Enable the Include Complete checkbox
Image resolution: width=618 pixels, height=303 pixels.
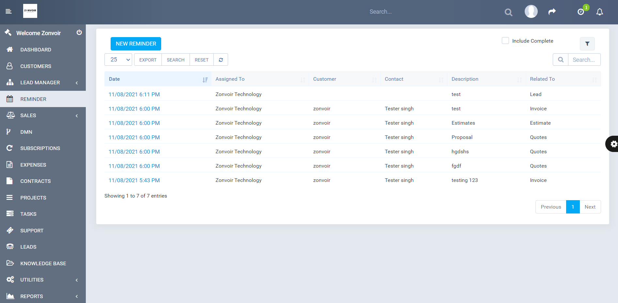[505, 40]
